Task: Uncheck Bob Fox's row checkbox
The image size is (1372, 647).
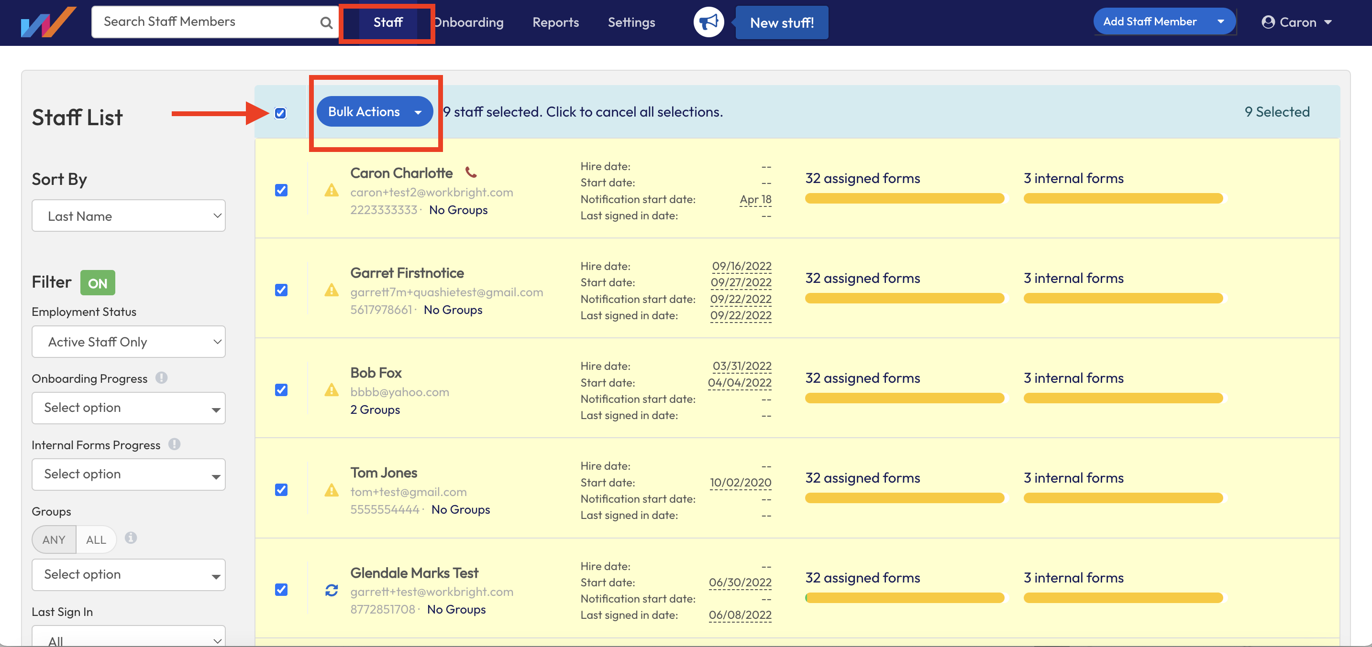Action: point(281,390)
